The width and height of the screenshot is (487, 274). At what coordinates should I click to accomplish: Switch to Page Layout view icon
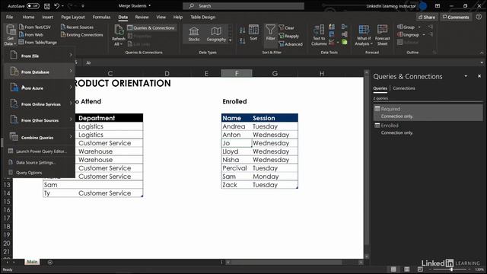[407, 269]
